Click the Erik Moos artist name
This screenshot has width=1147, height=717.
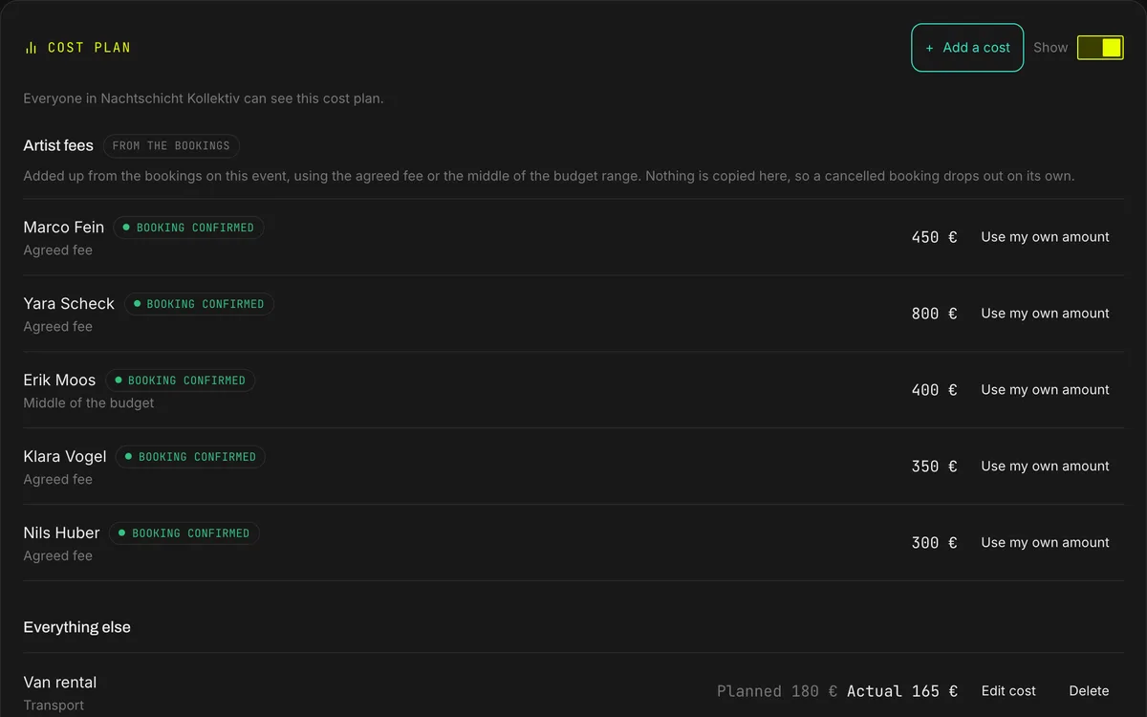59,380
